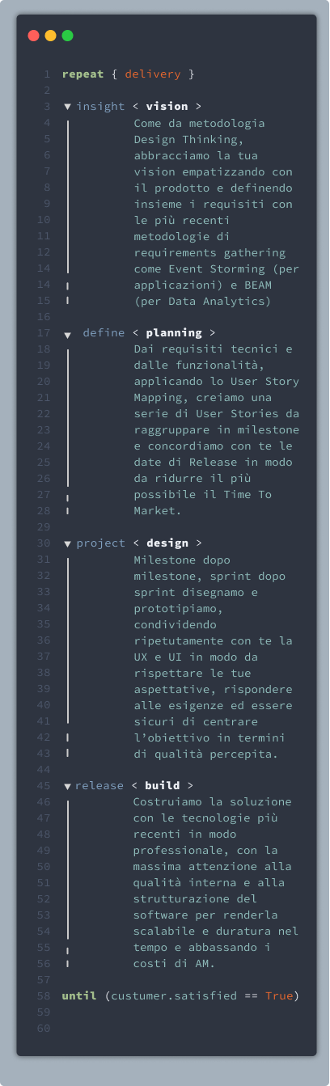This screenshot has width=330, height=1086.
Task: Click the bold 'design' tag
Action: coord(167,543)
